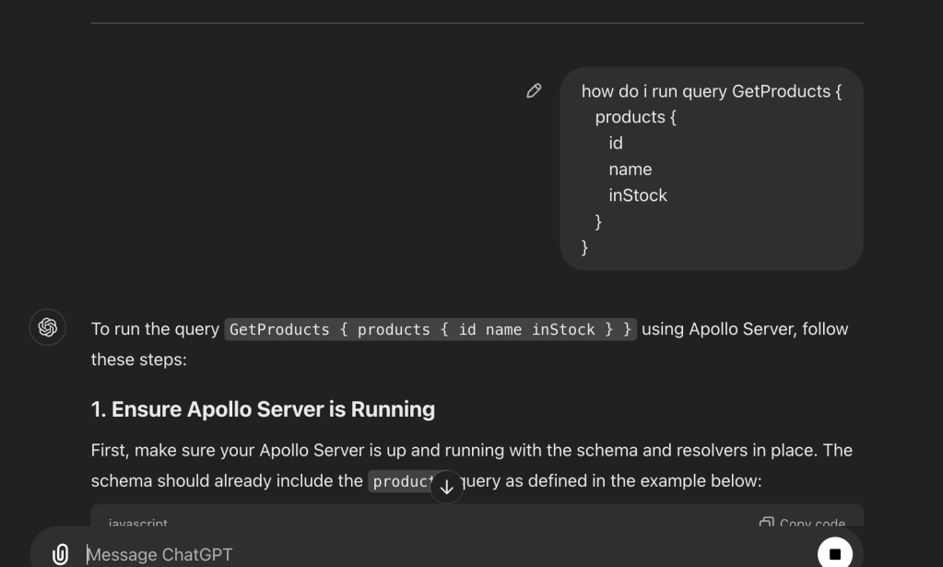Screen dimensions: 943x567
Task: Click heading Ensure Apollo Server is Running
Action: (x=263, y=409)
